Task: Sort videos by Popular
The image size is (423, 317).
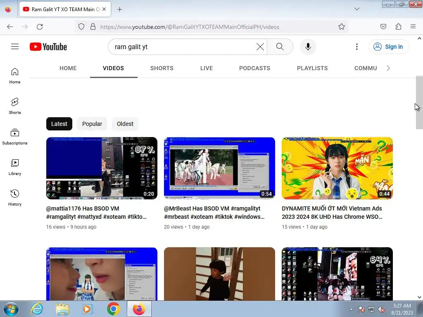Action: (92, 124)
